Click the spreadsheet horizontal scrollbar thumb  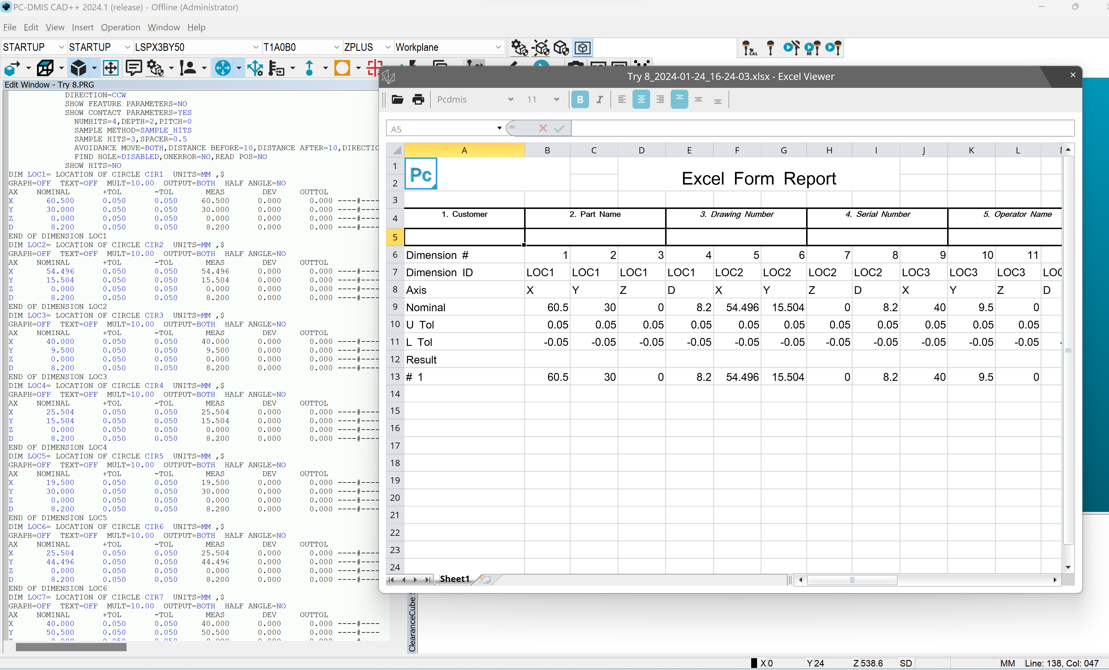point(852,580)
